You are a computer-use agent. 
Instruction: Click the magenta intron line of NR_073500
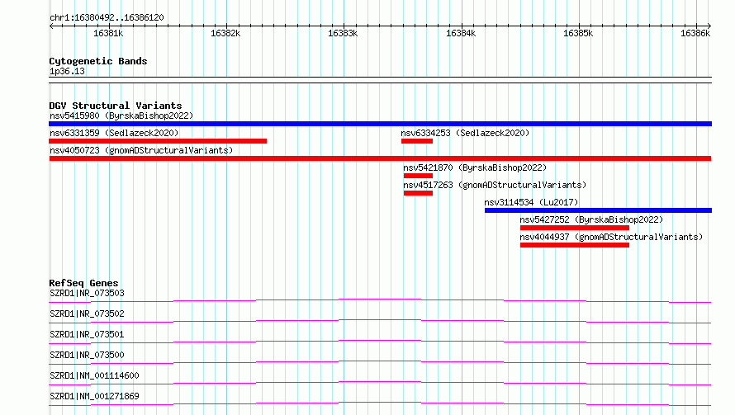(x=380, y=361)
